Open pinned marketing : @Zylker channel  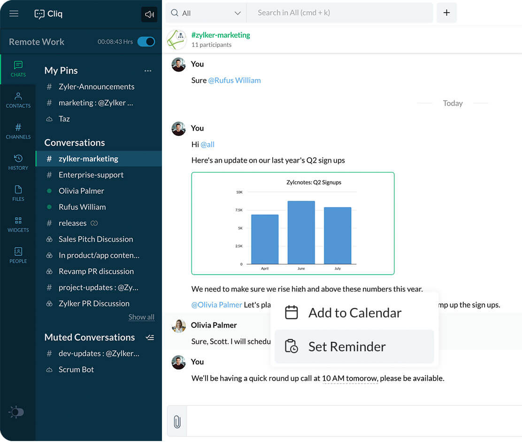(x=96, y=103)
